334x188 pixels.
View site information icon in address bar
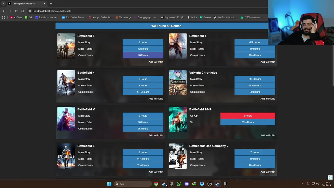point(30,11)
